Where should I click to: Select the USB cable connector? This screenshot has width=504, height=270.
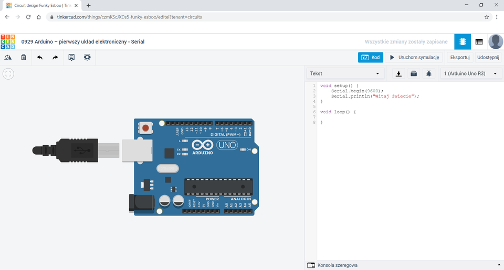76,150
